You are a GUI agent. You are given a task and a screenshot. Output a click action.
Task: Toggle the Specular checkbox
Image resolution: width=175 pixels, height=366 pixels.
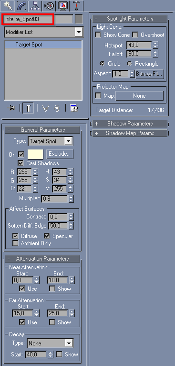(x=47, y=236)
